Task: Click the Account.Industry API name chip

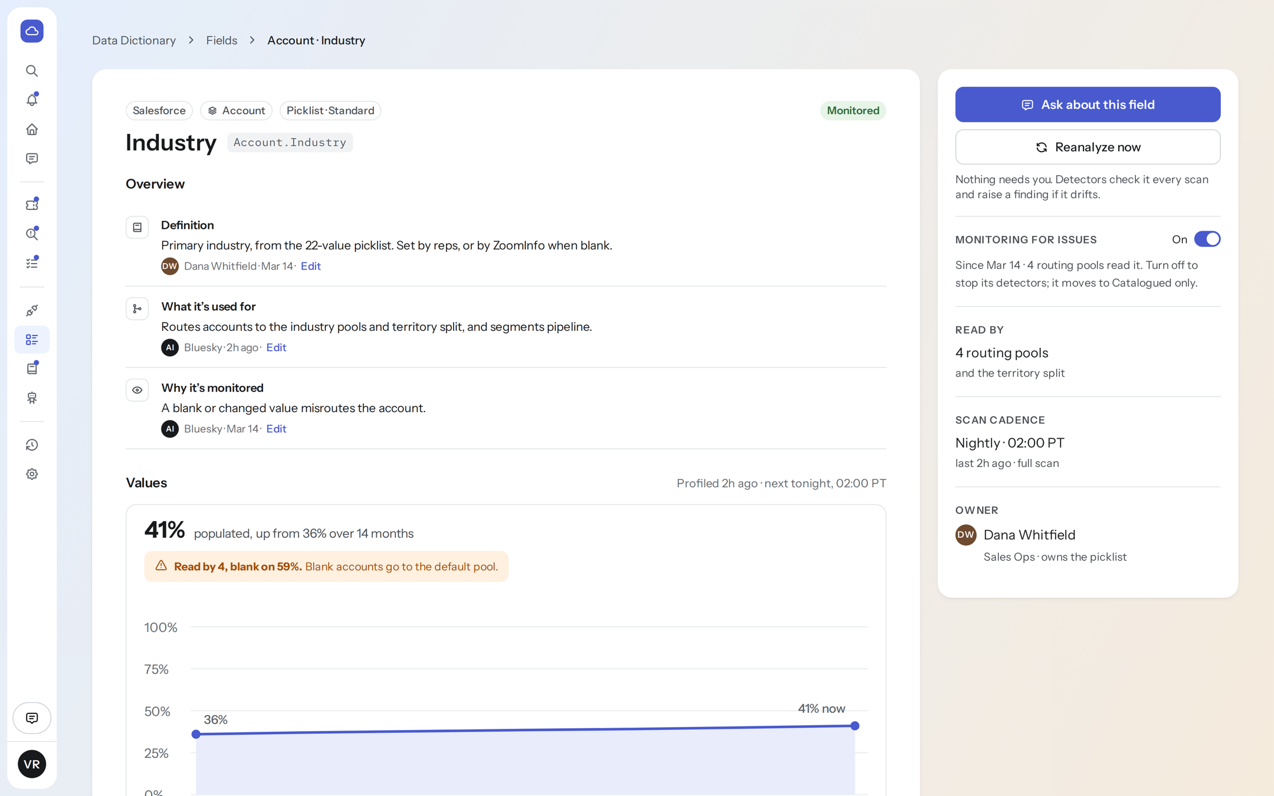Action: click(x=290, y=142)
